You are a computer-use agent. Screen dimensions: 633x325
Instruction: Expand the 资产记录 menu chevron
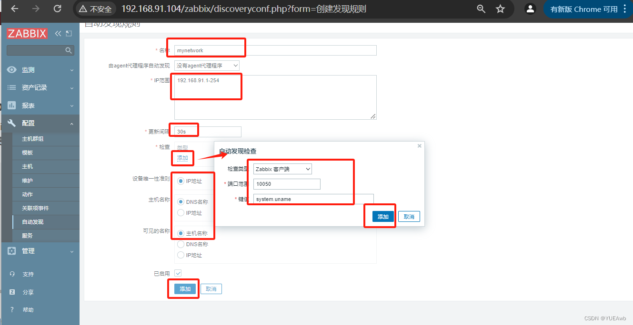[72, 88]
